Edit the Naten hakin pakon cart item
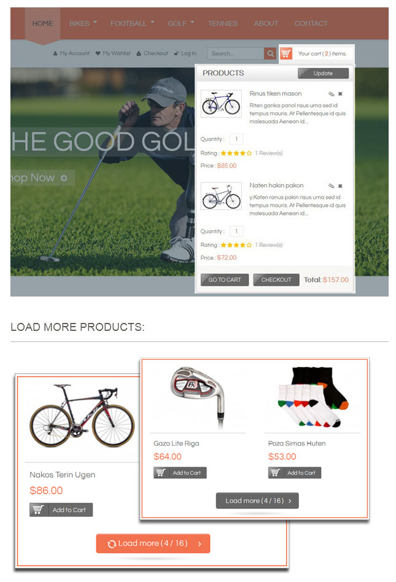Image resolution: width=396 pixels, height=582 pixels. (332, 186)
